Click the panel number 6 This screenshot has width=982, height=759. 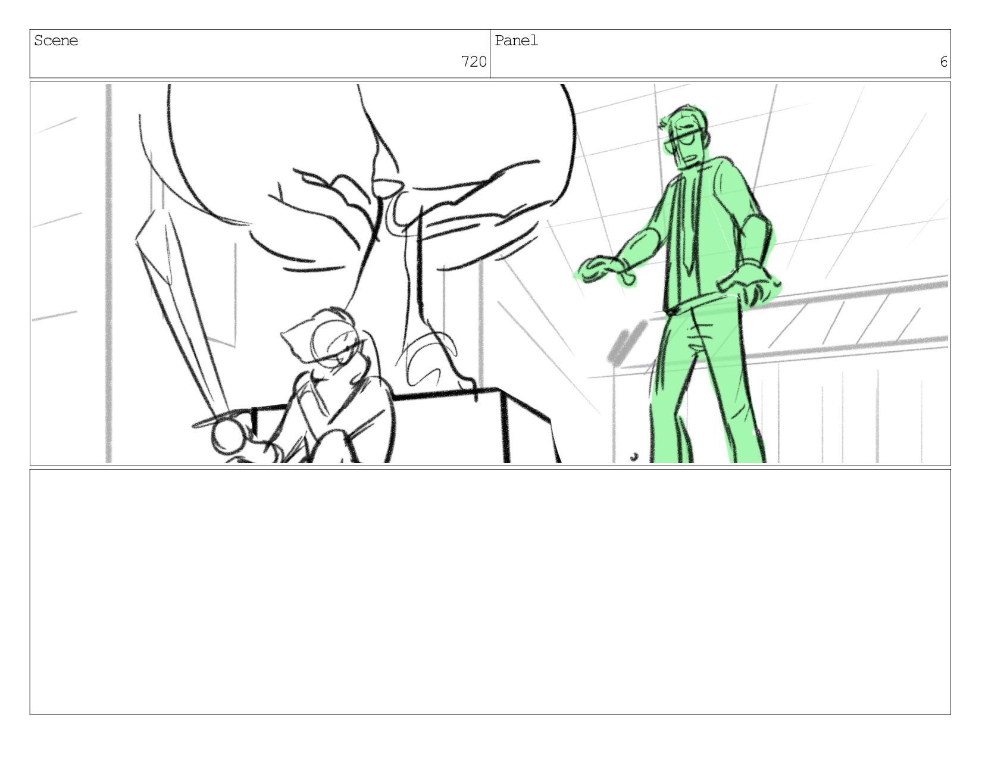943,62
